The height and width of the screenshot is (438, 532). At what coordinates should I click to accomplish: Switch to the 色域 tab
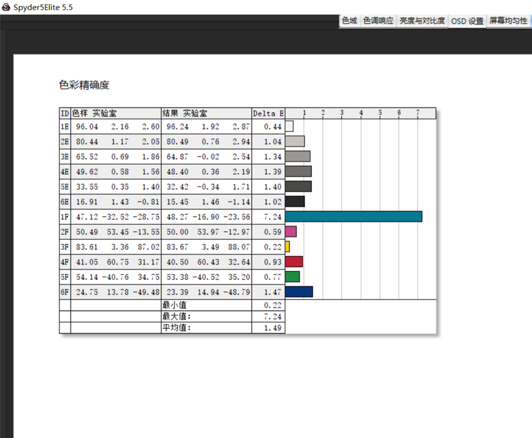click(x=349, y=21)
